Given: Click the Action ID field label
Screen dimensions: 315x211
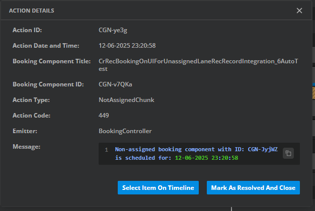Looking at the screenshot, I should [x=26, y=30].
